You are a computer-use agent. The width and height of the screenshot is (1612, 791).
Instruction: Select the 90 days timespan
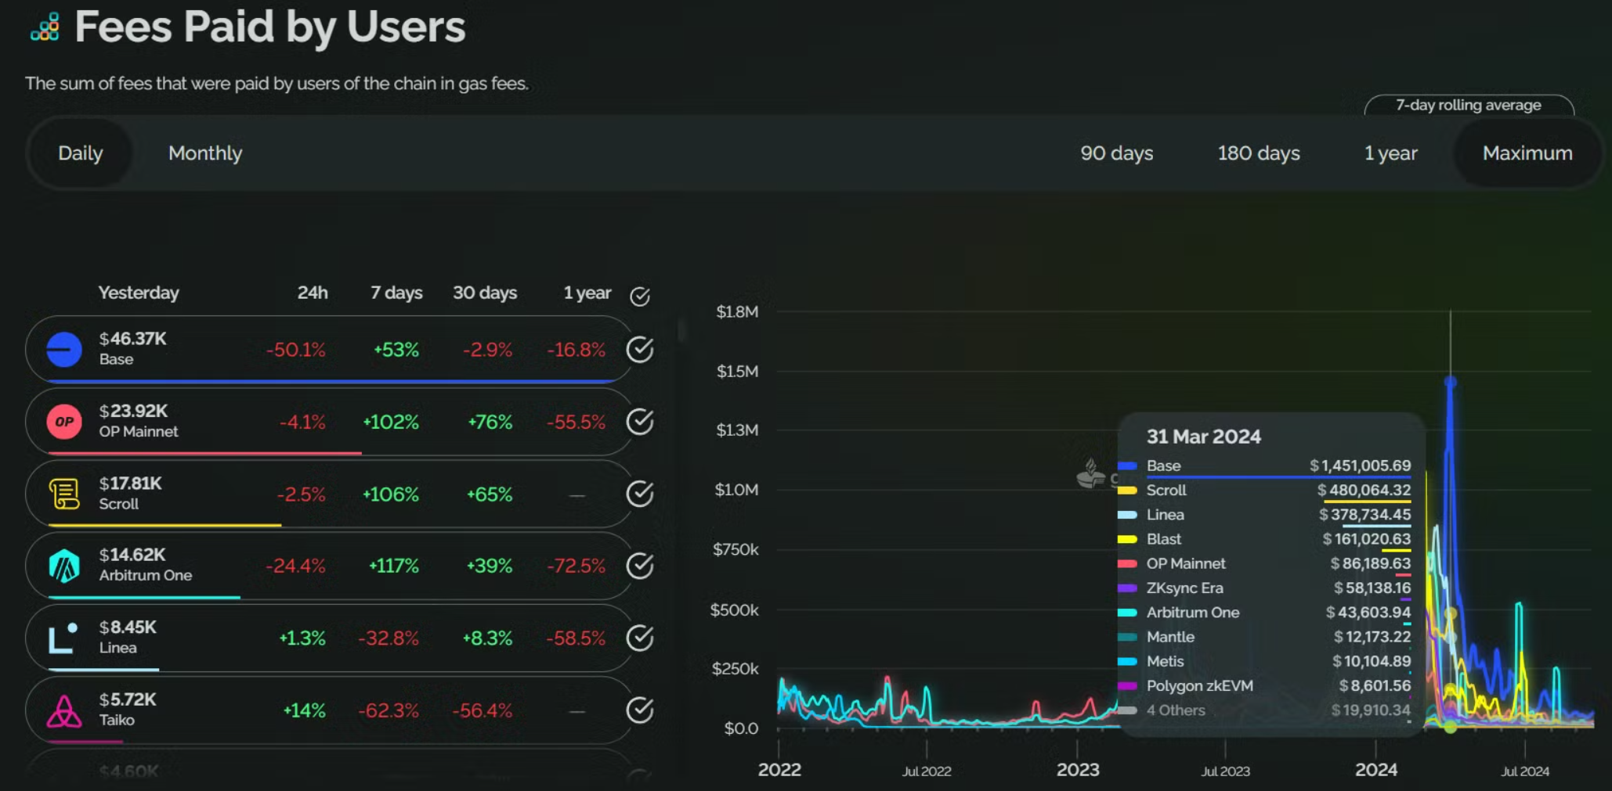click(x=1117, y=153)
